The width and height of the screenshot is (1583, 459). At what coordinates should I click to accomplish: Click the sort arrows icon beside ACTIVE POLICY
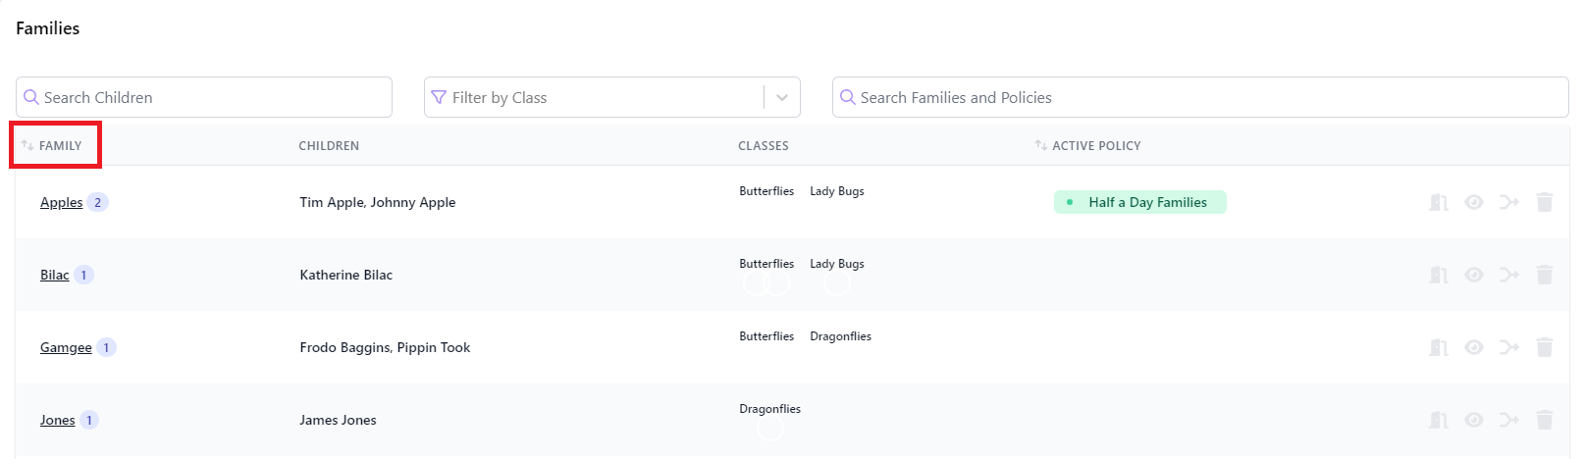(x=1041, y=145)
